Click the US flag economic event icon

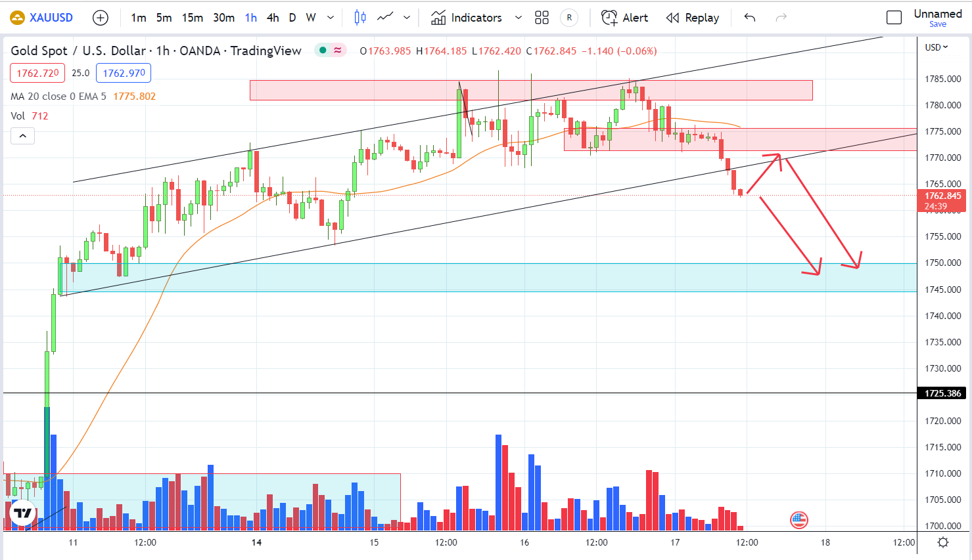pyautogui.click(x=798, y=520)
